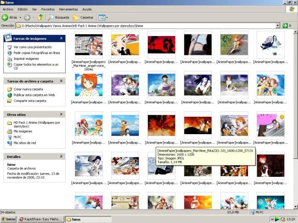Viewport: 298px width, 223px height.
Task: Click the vertical scrollbar up arrow
Action: click(295, 32)
